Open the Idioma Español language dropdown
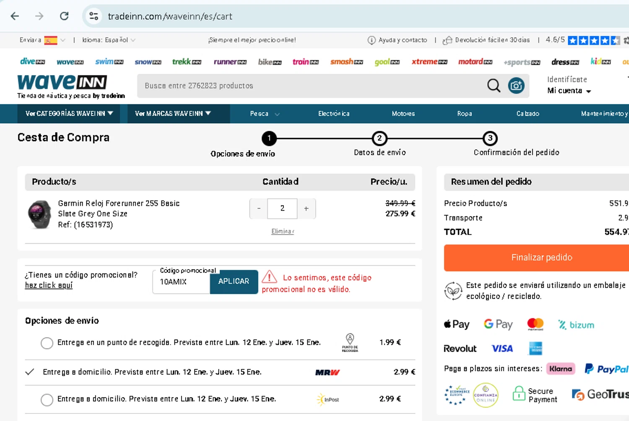The width and height of the screenshot is (629, 421). click(x=109, y=40)
